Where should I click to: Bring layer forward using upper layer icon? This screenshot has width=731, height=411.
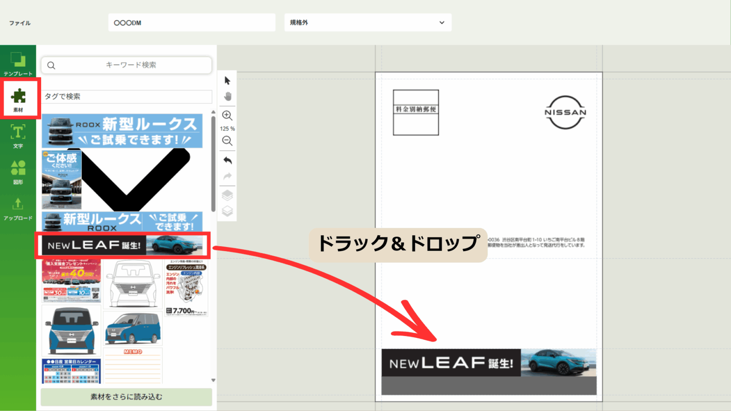(227, 195)
